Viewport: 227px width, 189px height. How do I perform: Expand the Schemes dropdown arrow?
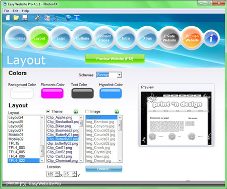(x=119, y=75)
